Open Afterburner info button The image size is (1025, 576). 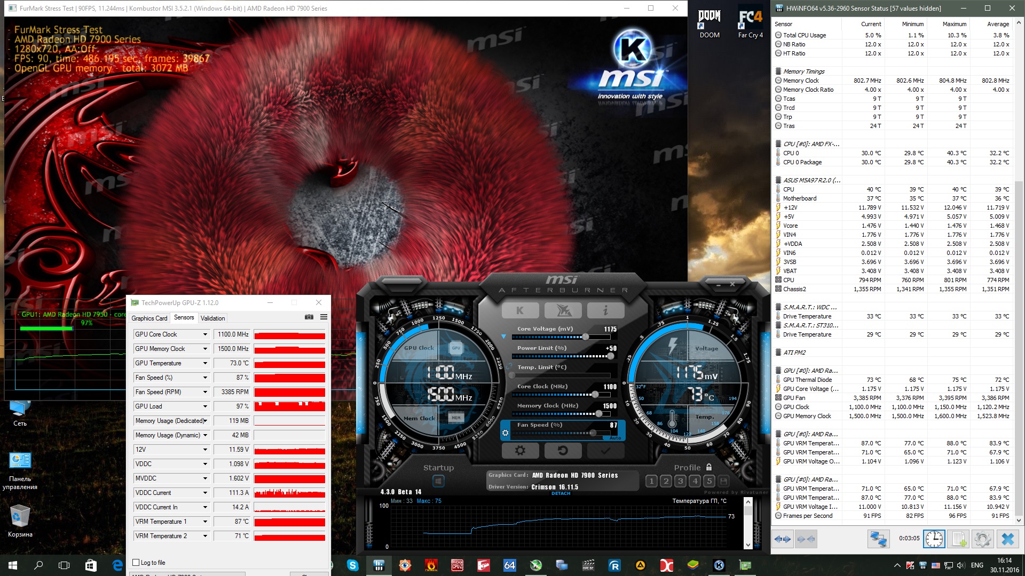pos(605,310)
